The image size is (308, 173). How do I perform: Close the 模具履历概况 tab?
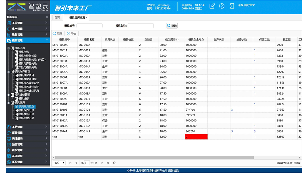pos(87,18)
